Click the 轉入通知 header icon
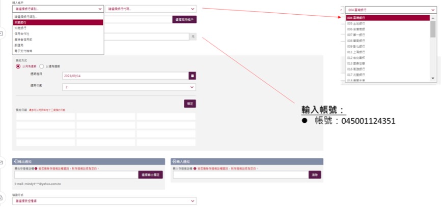 click(174, 161)
